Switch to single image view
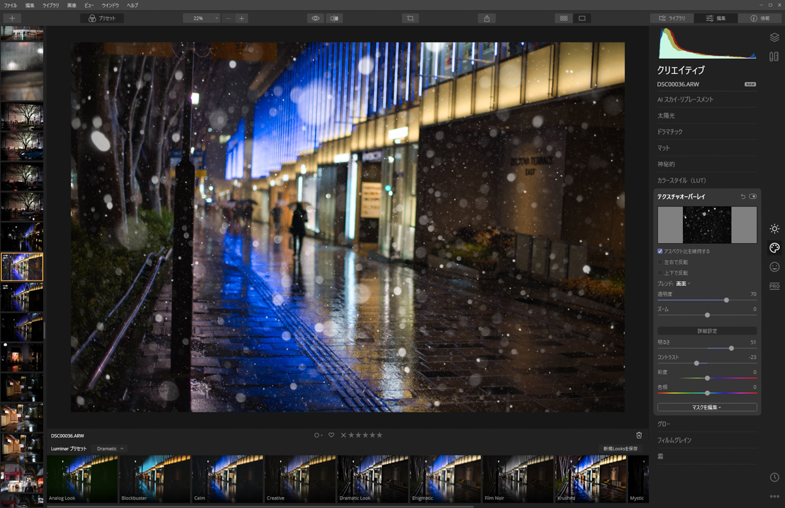The height and width of the screenshot is (508, 785). coord(582,18)
